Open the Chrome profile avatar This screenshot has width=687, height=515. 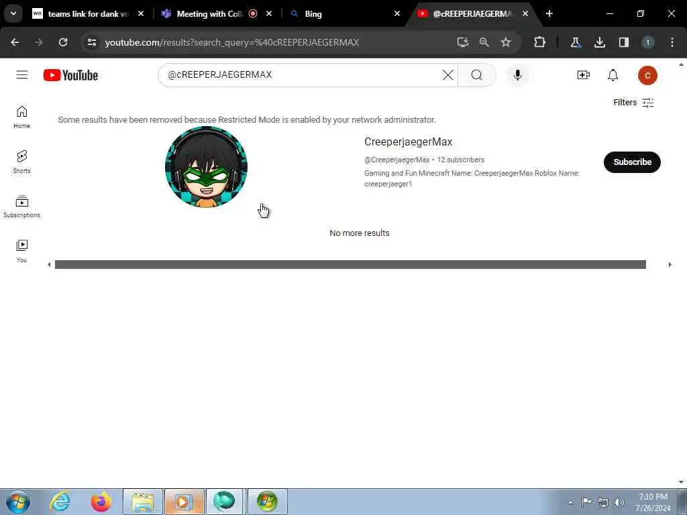point(647,42)
